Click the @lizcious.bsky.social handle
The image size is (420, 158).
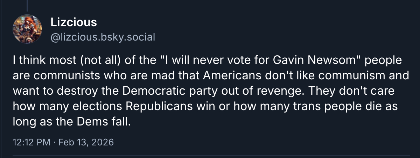click(x=103, y=37)
